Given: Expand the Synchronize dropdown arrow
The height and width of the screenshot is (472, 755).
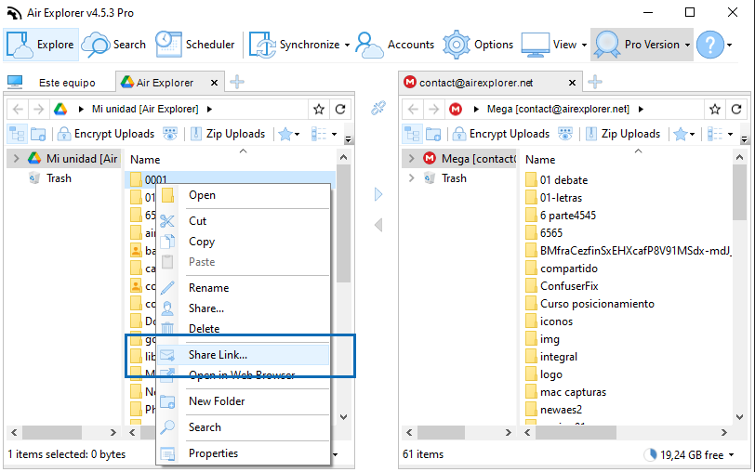Looking at the screenshot, I should (347, 46).
